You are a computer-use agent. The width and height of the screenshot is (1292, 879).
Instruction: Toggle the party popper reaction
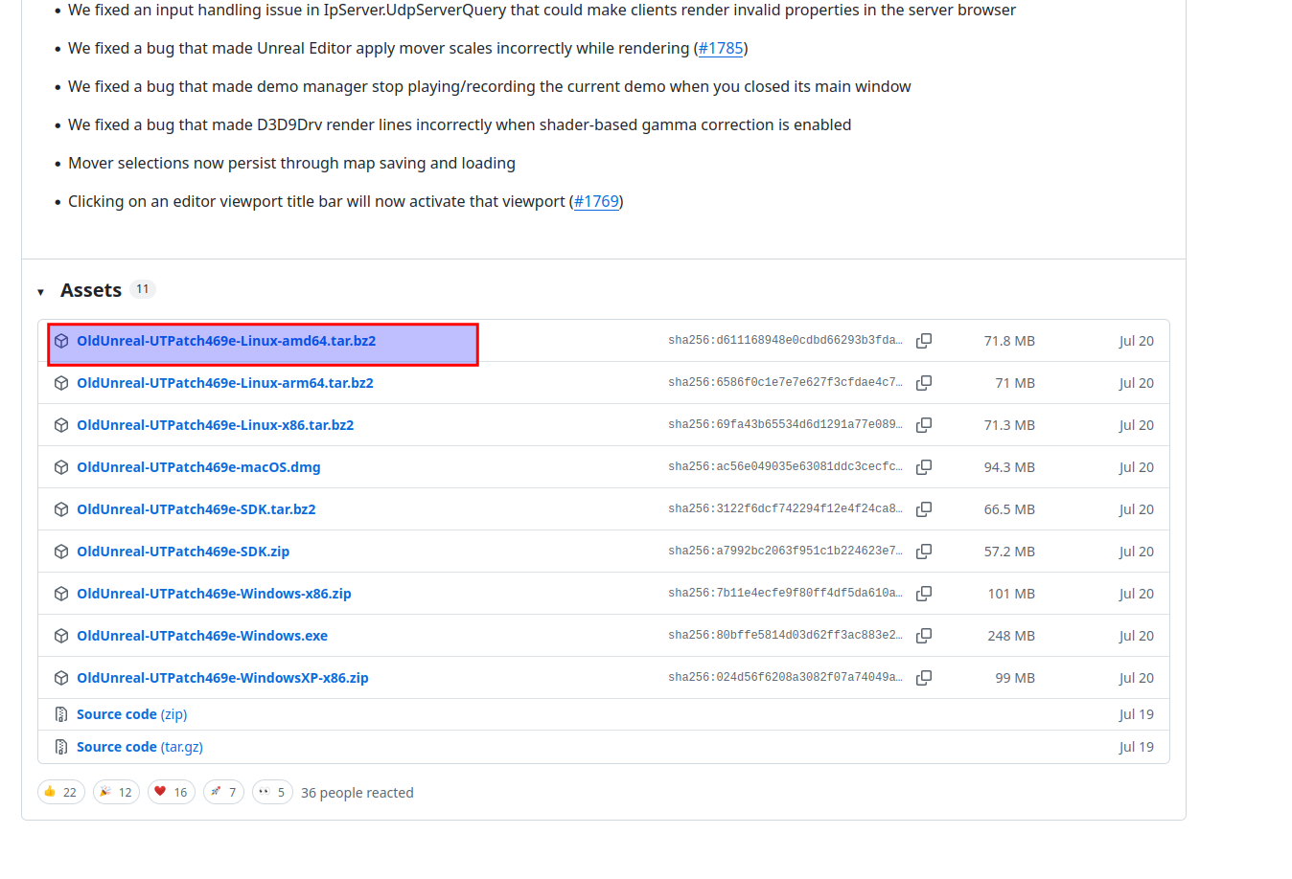point(116,792)
